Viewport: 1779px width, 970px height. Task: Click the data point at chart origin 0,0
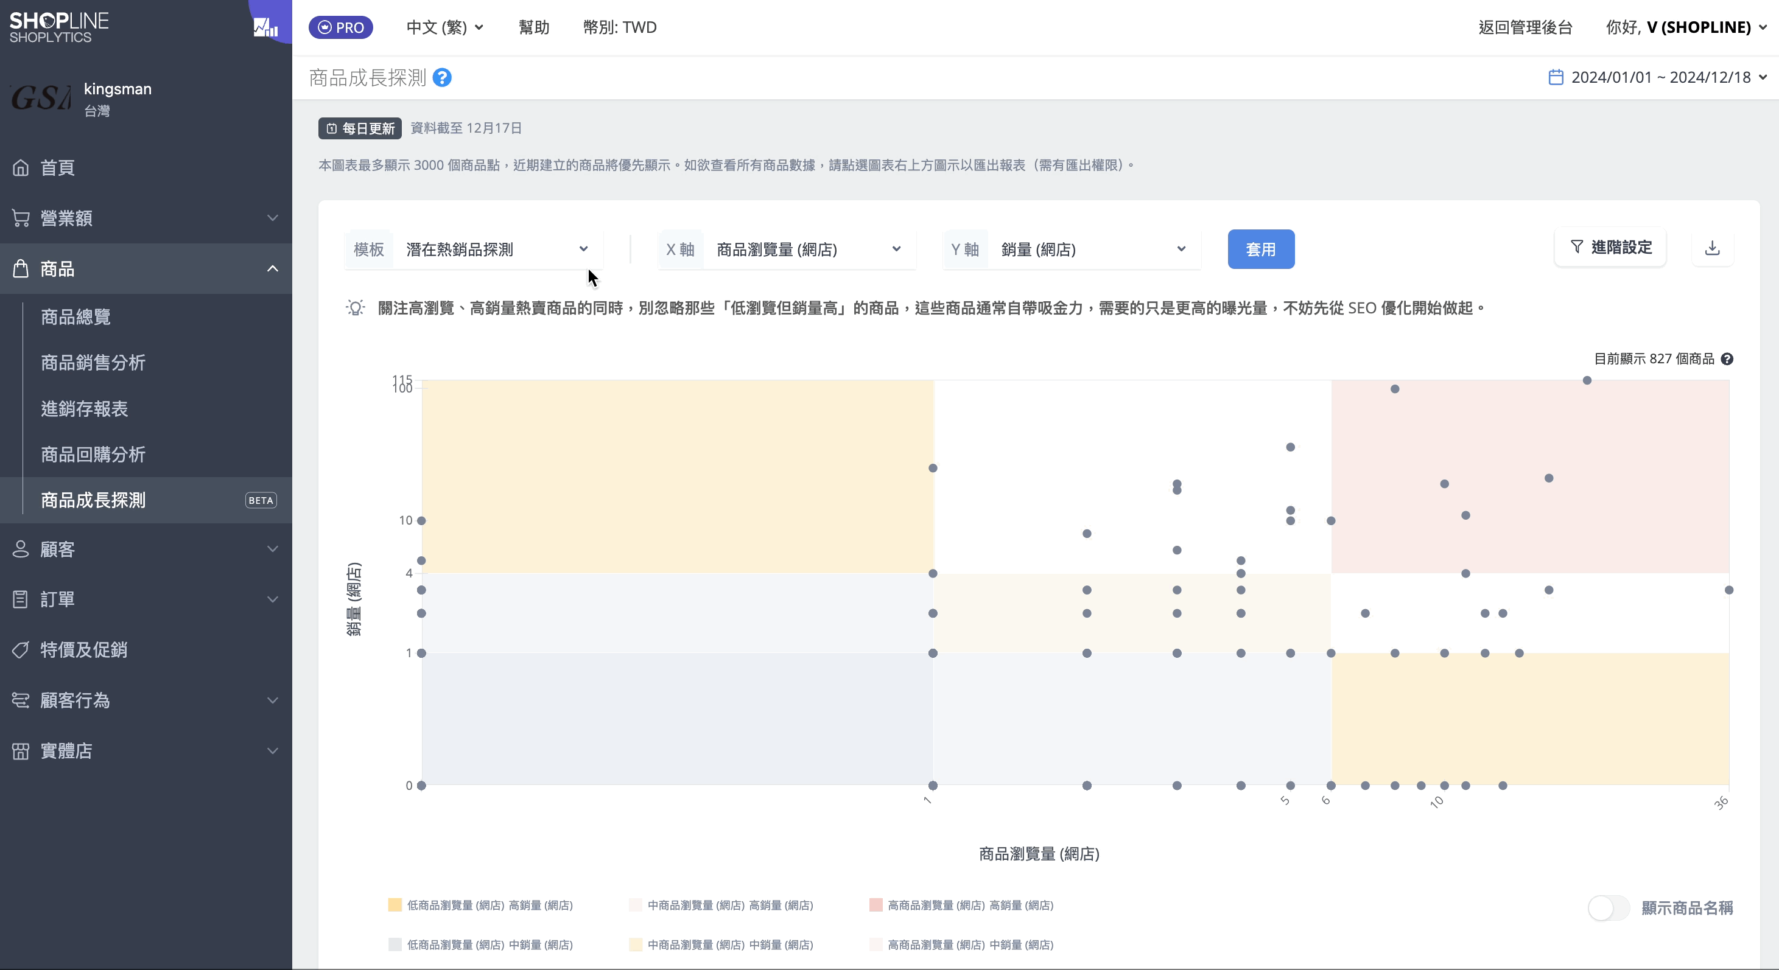(421, 786)
